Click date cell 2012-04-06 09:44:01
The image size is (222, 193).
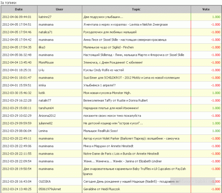(17, 17)
